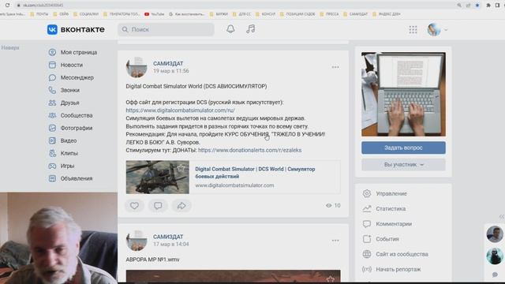Open chat bubble icon at the right edge
The width and height of the screenshot is (505, 284).
pyautogui.click(x=495, y=275)
